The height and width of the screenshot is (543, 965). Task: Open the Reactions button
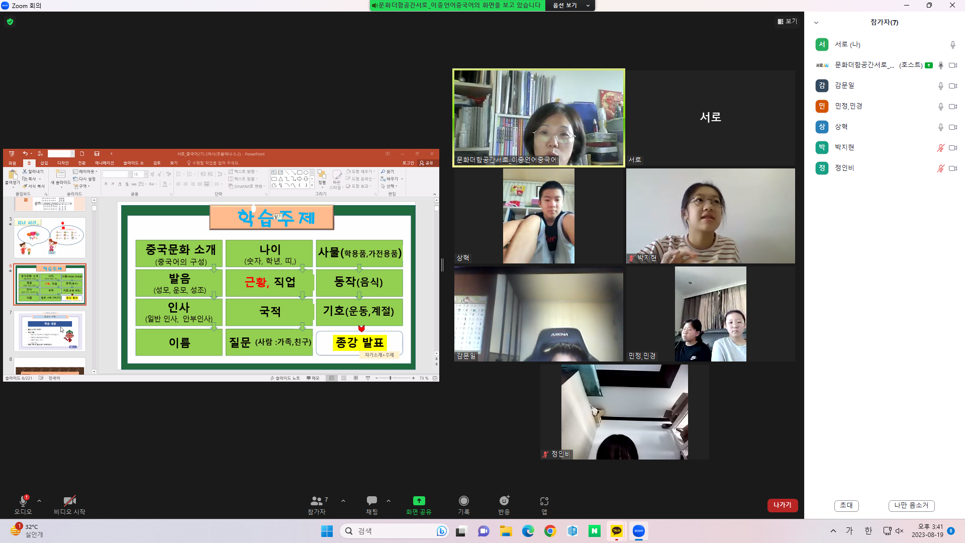(504, 505)
